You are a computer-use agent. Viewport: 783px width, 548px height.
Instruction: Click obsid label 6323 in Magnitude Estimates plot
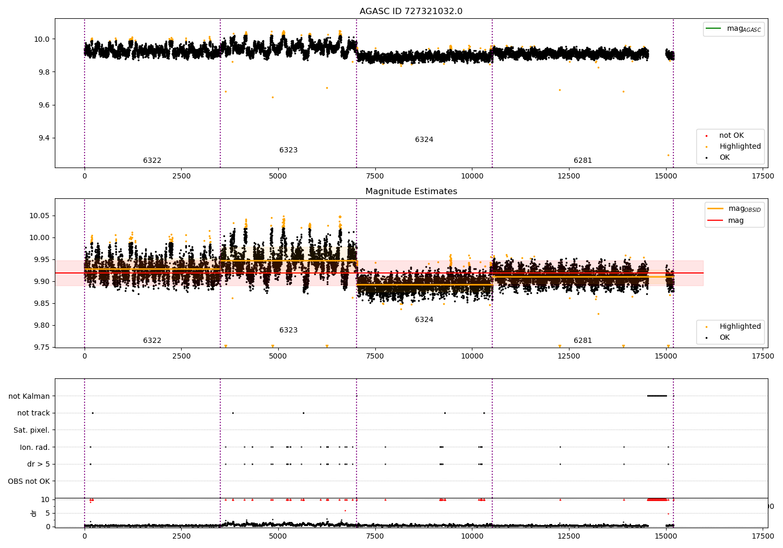288,330
